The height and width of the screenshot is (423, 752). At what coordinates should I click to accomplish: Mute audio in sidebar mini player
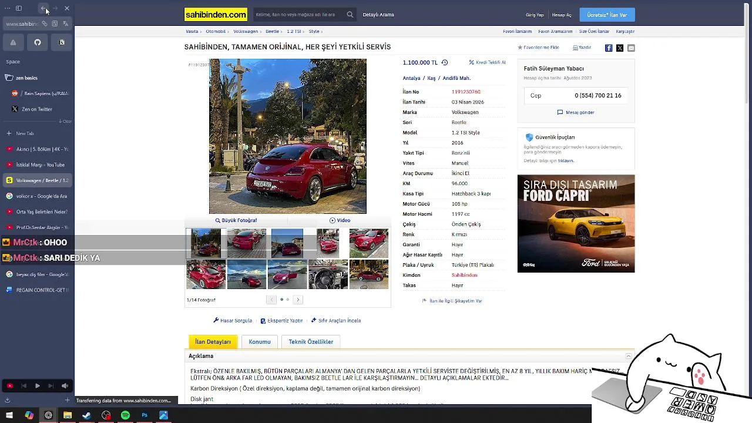click(65, 386)
